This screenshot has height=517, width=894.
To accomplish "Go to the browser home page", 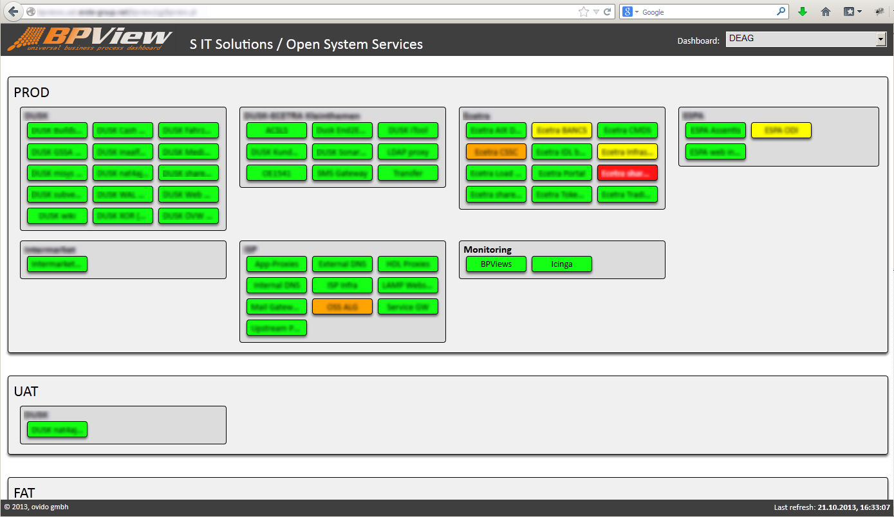I will click(826, 12).
